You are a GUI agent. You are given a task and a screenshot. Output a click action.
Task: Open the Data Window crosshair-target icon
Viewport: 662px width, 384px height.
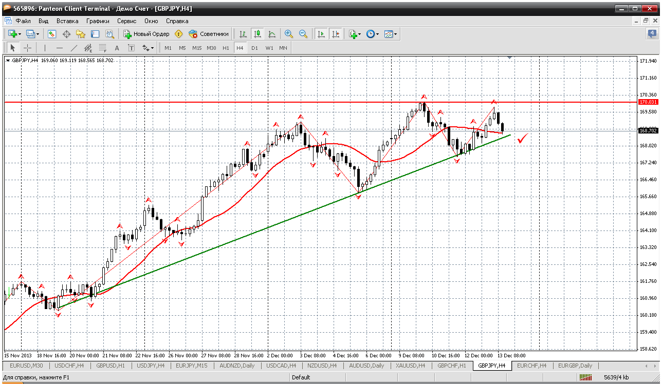(x=66, y=34)
